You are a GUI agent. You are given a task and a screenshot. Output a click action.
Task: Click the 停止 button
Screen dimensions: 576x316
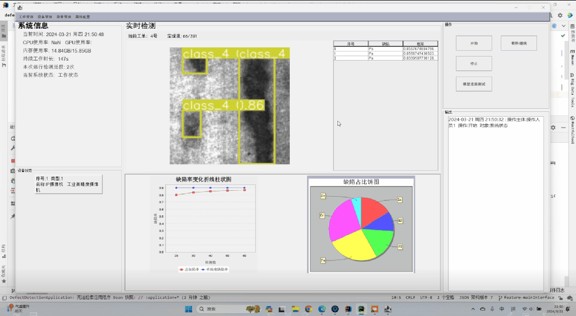pyautogui.click(x=474, y=64)
